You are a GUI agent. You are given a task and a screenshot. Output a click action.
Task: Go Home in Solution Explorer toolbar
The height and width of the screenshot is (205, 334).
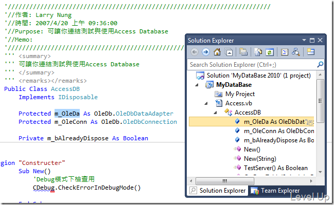coord(217,52)
